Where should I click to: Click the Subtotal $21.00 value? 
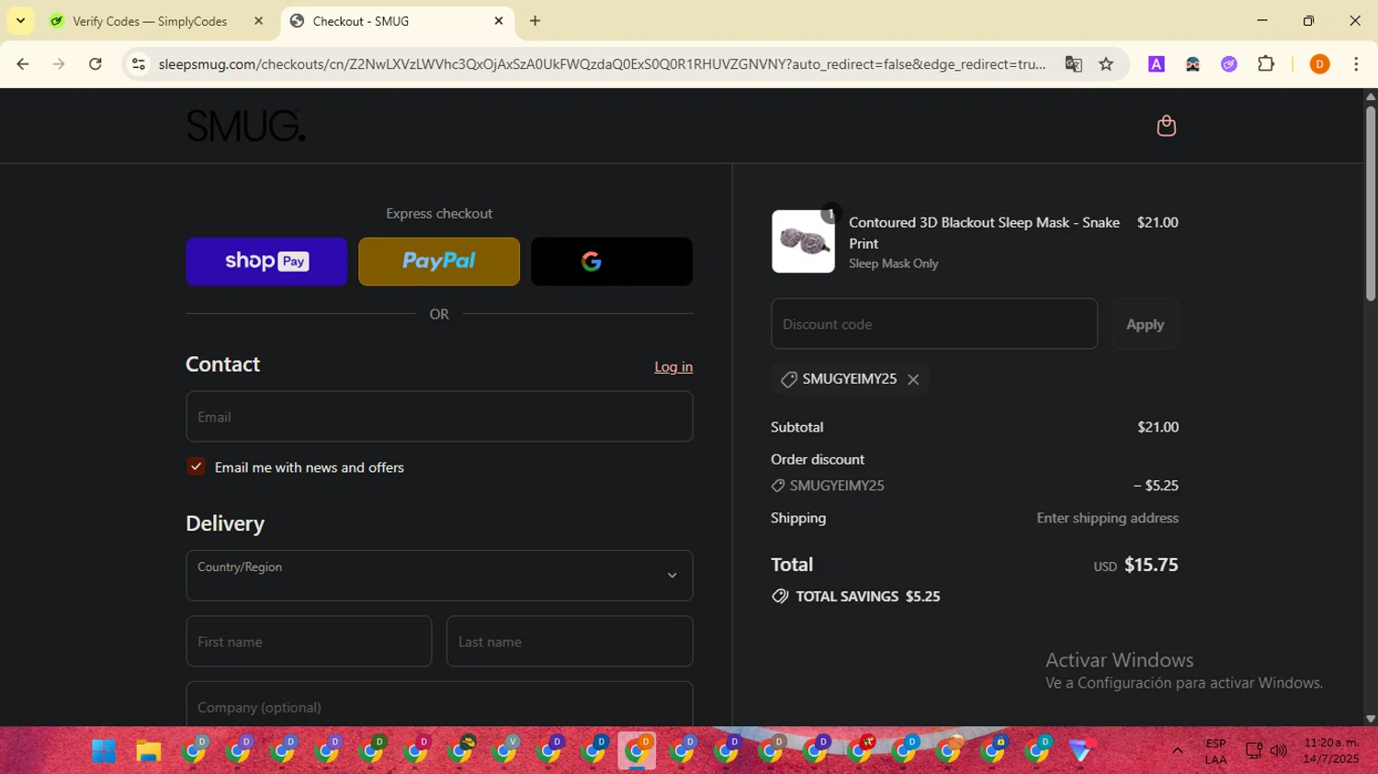1158,427
